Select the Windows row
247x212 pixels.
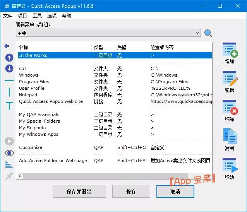tap(115, 75)
